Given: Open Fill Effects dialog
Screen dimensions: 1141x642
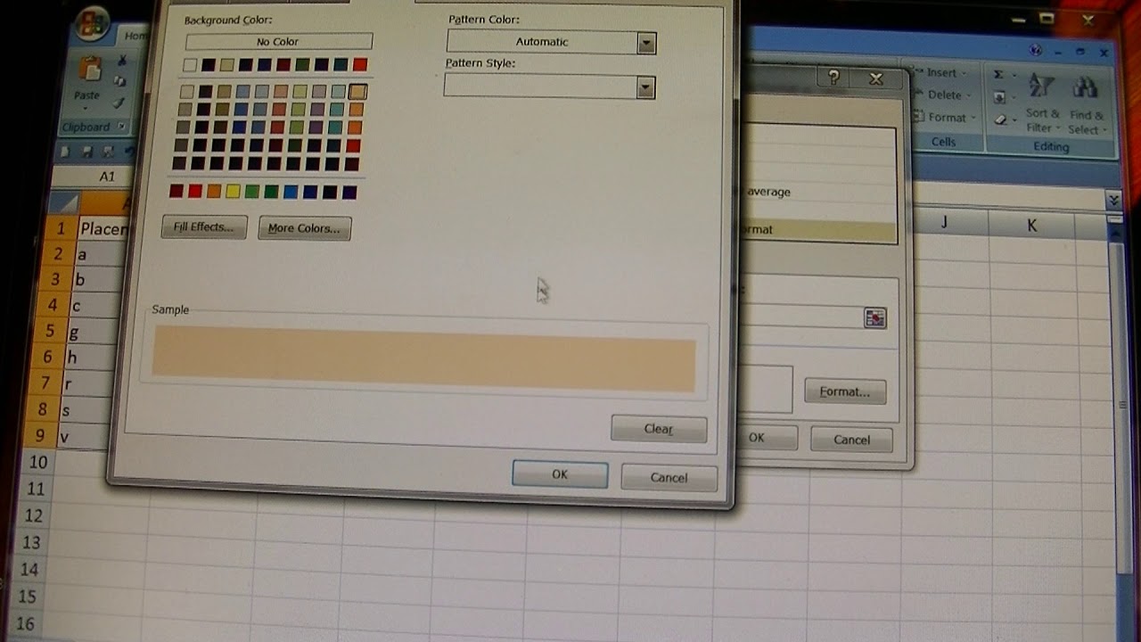Looking at the screenshot, I should pos(204,227).
